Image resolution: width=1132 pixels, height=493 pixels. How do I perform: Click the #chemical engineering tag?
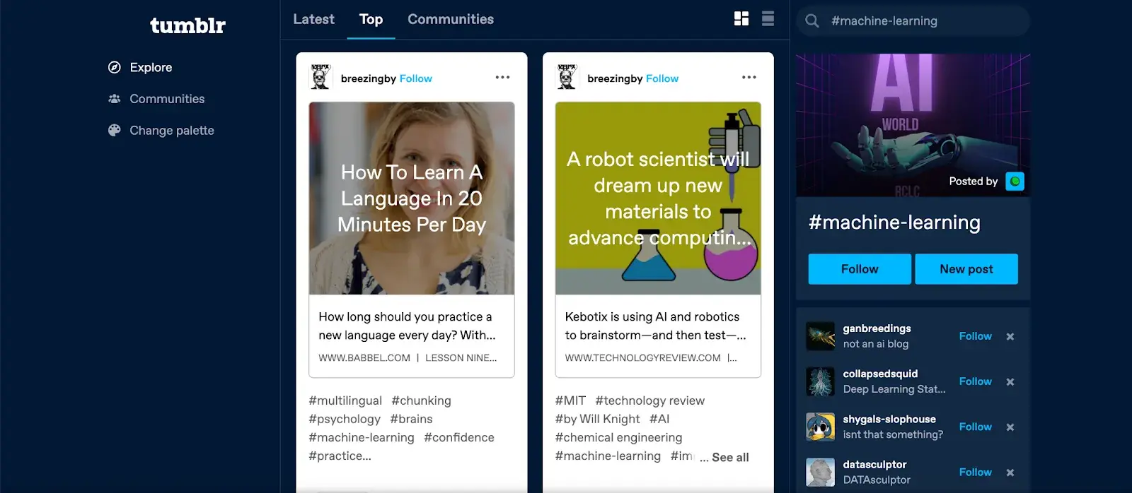(619, 437)
